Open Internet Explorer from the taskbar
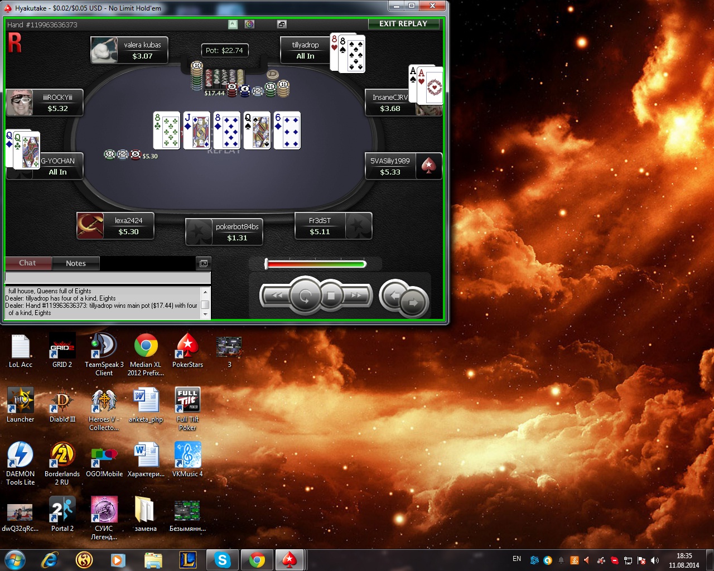 (50, 560)
